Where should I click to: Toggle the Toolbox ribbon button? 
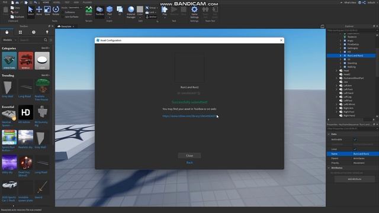(x=99, y=11)
